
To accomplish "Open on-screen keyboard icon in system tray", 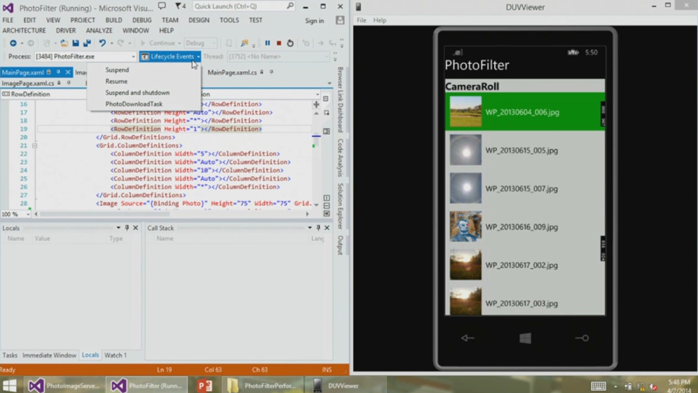I will pos(598,386).
